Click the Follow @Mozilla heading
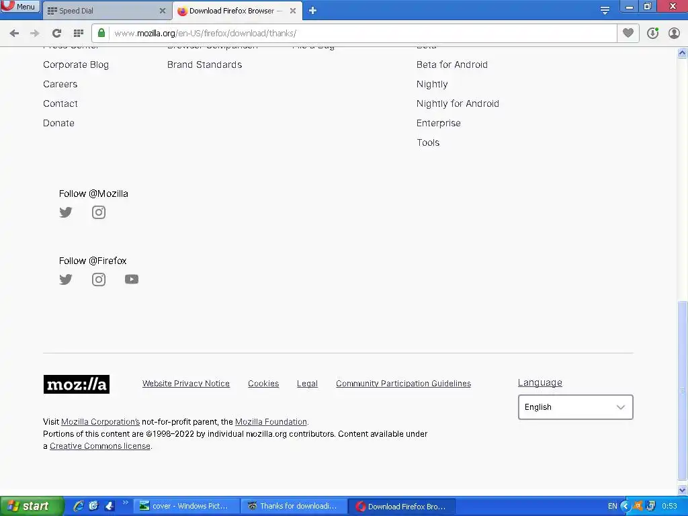 tap(93, 194)
